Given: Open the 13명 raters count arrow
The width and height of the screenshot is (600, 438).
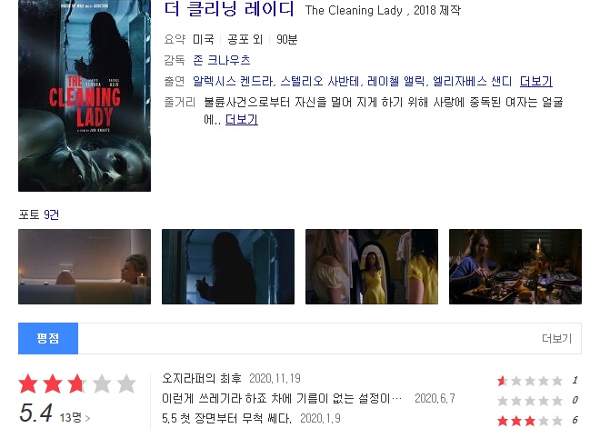Looking at the screenshot, I should [75, 417].
